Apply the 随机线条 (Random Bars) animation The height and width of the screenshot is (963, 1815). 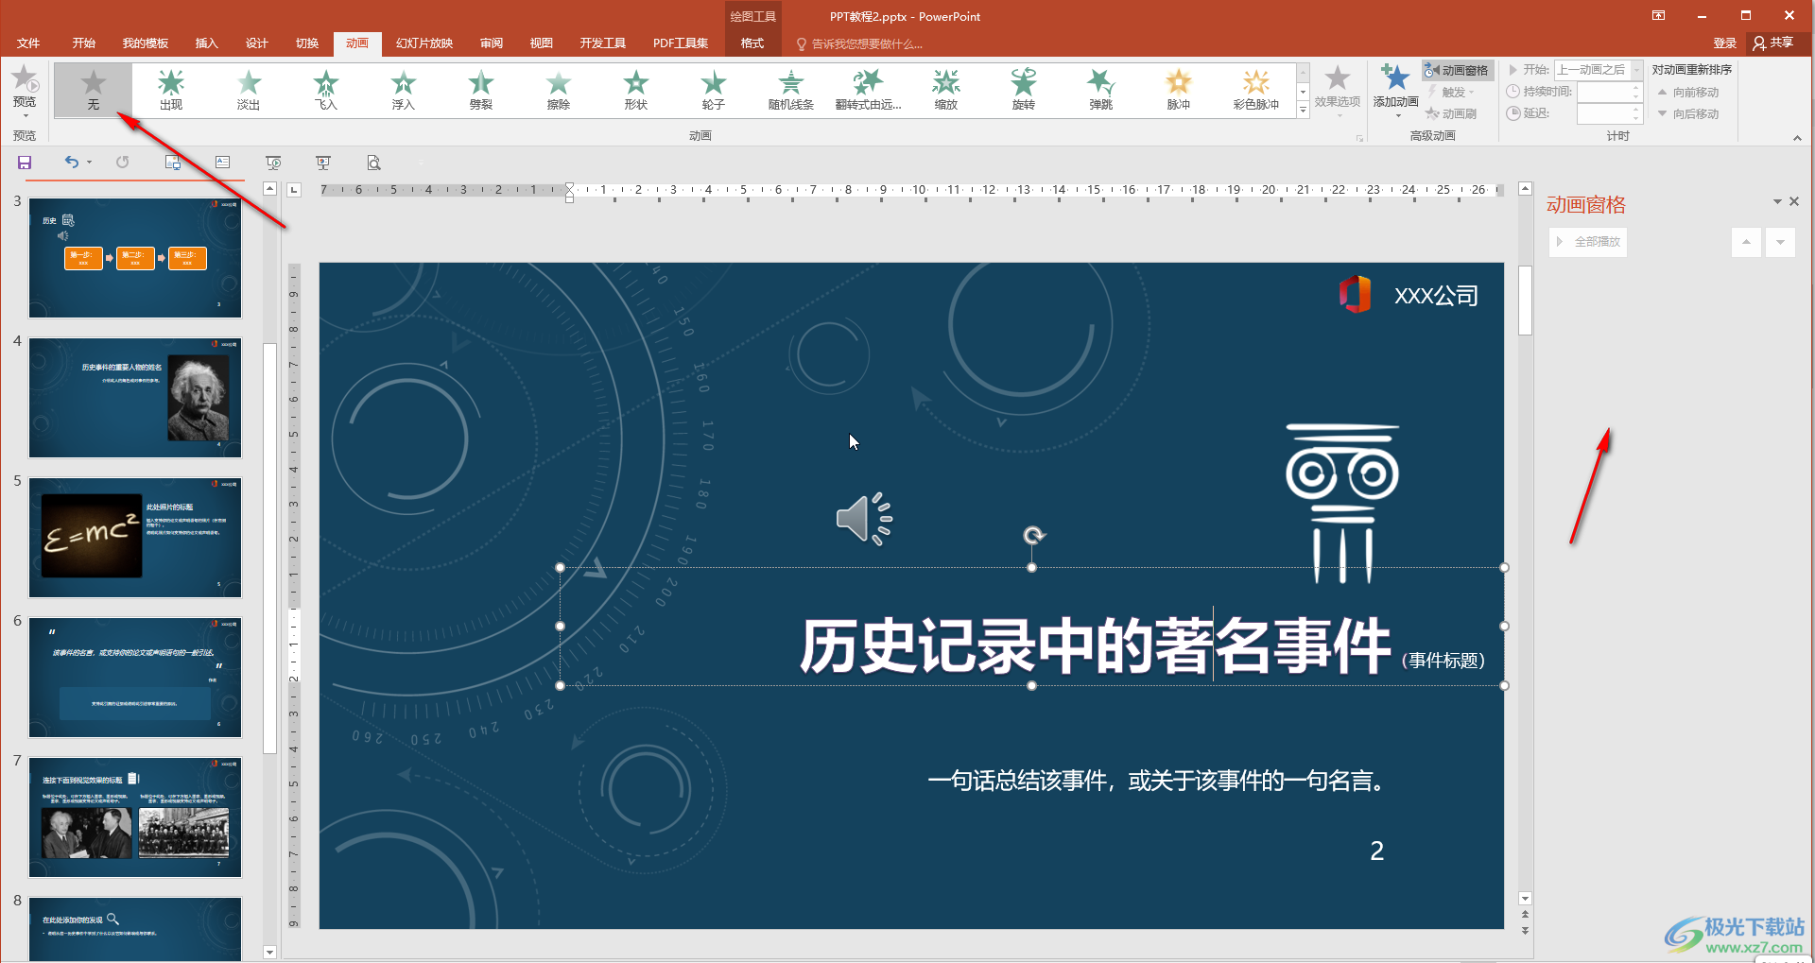coord(791,91)
